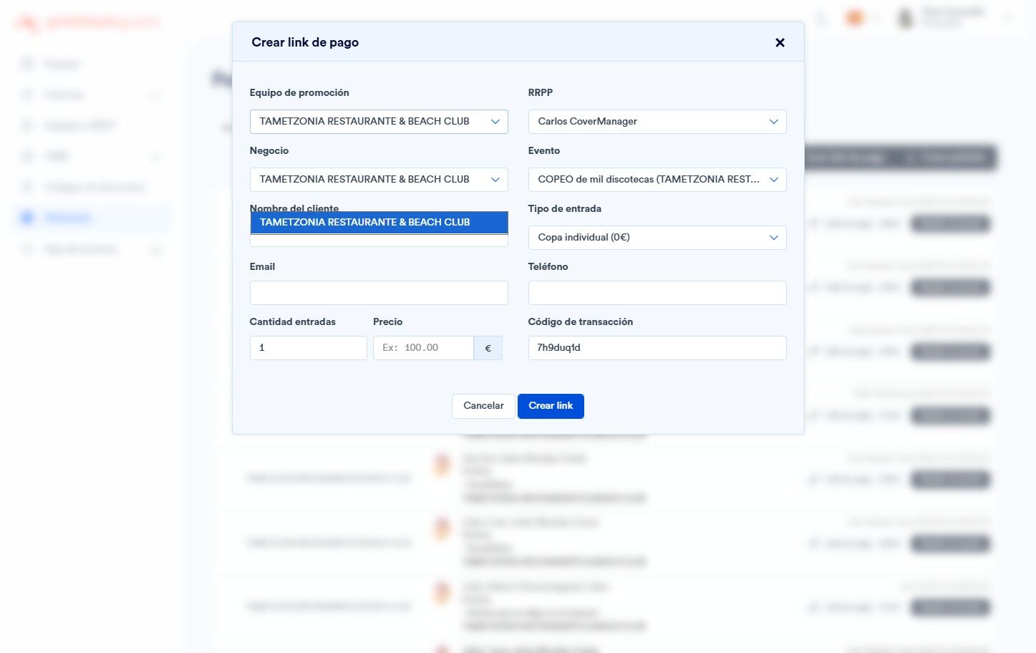Click the orange language flag in header
This screenshot has height=653, width=1036.
(x=854, y=18)
